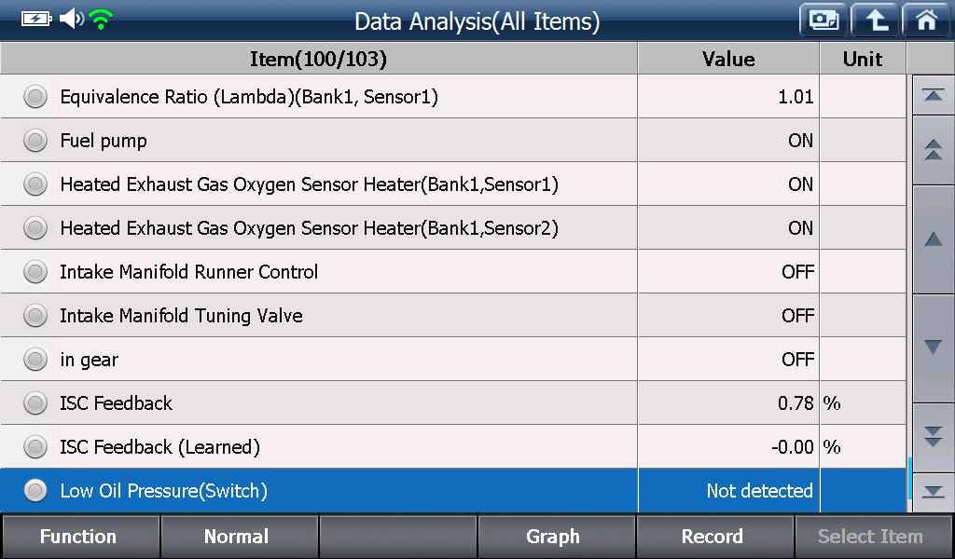Image resolution: width=955 pixels, height=559 pixels.
Task: Open the home screen icon
Action: pos(927,20)
